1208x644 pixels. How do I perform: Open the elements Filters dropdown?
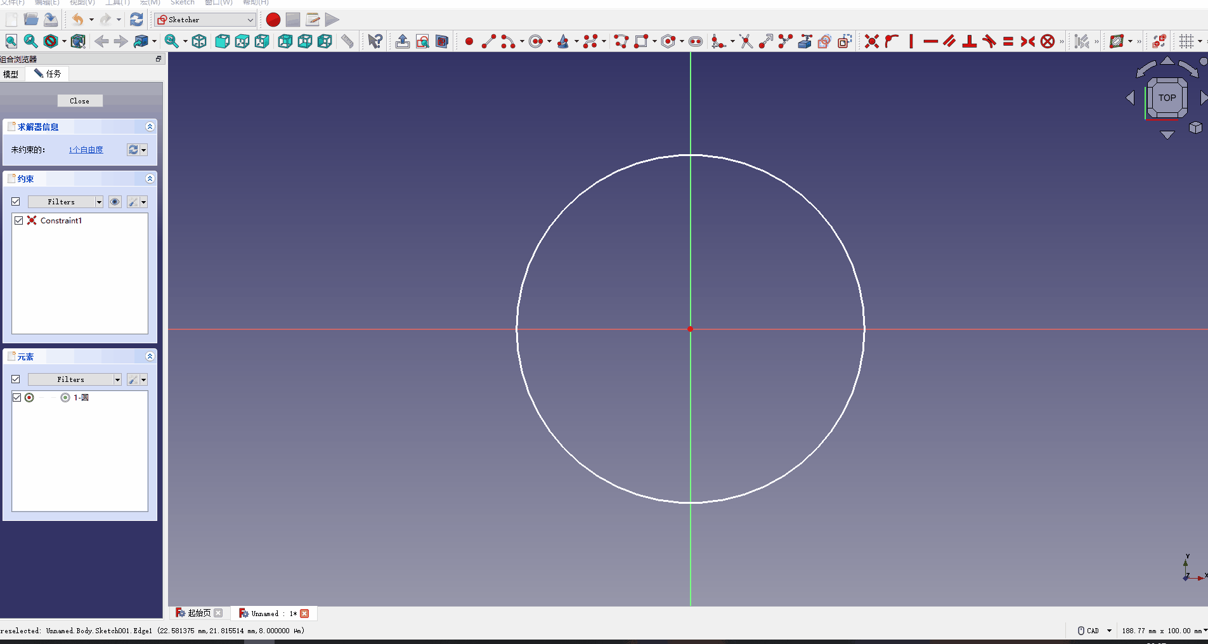[75, 379]
